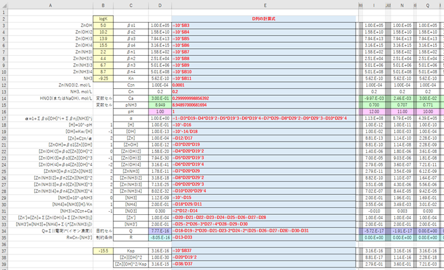Click the formula =D38/D37
444x270 pixels.
(263, 264)
